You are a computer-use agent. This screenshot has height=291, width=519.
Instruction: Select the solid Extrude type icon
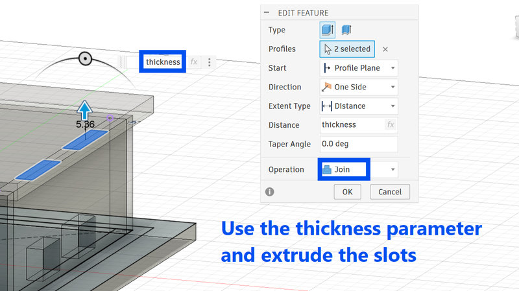[x=328, y=30]
